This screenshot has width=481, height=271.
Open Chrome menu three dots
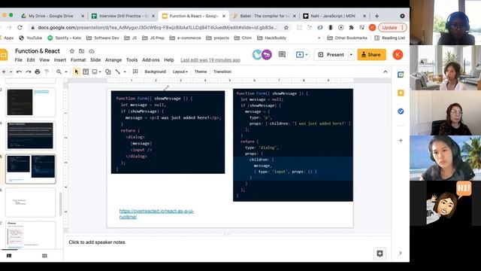[x=403, y=28]
